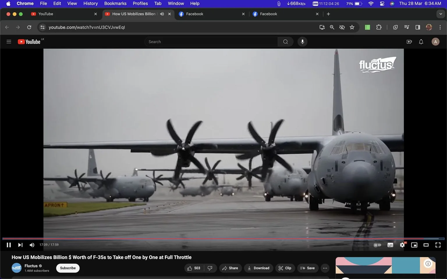Open the battery status menu
Viewport: 447px width, 279px height.
coord(354,3)
